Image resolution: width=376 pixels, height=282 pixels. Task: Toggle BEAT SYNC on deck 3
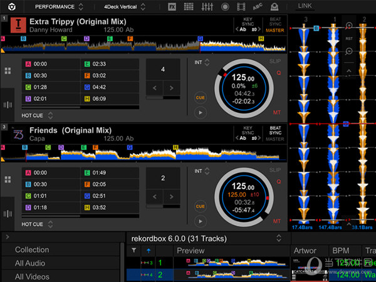click(x=275, y=130)
